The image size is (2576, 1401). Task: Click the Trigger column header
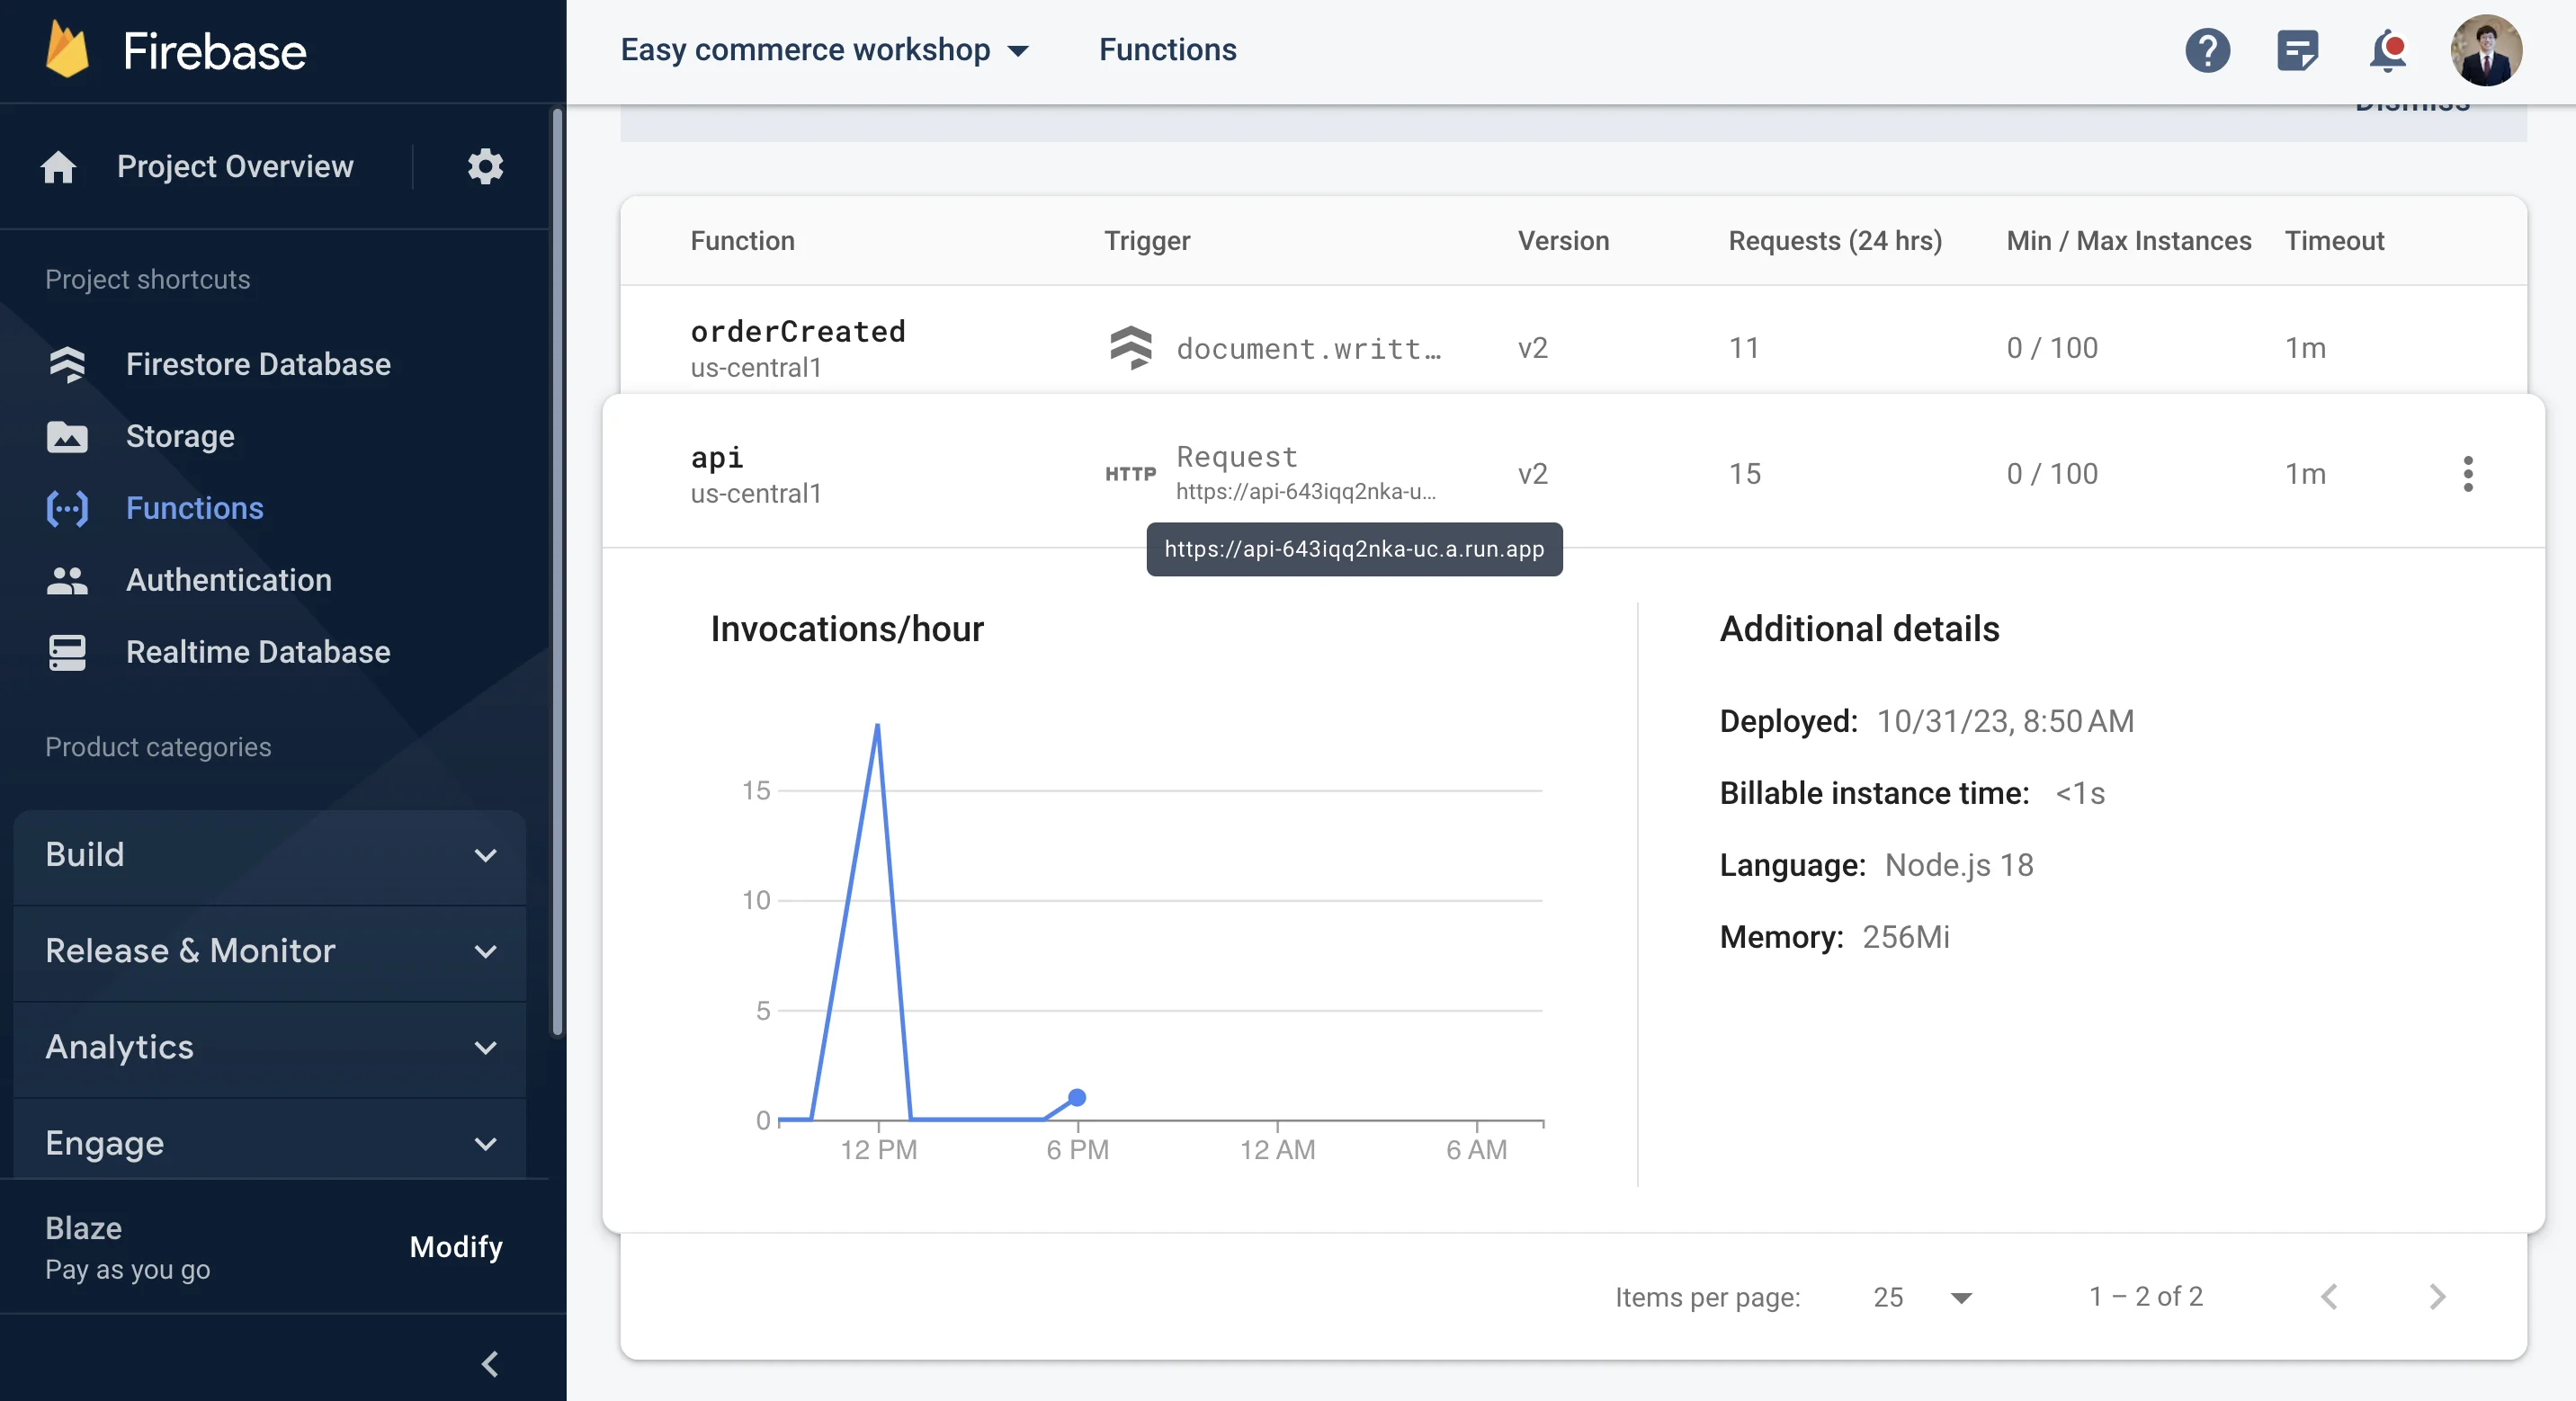1147,241
